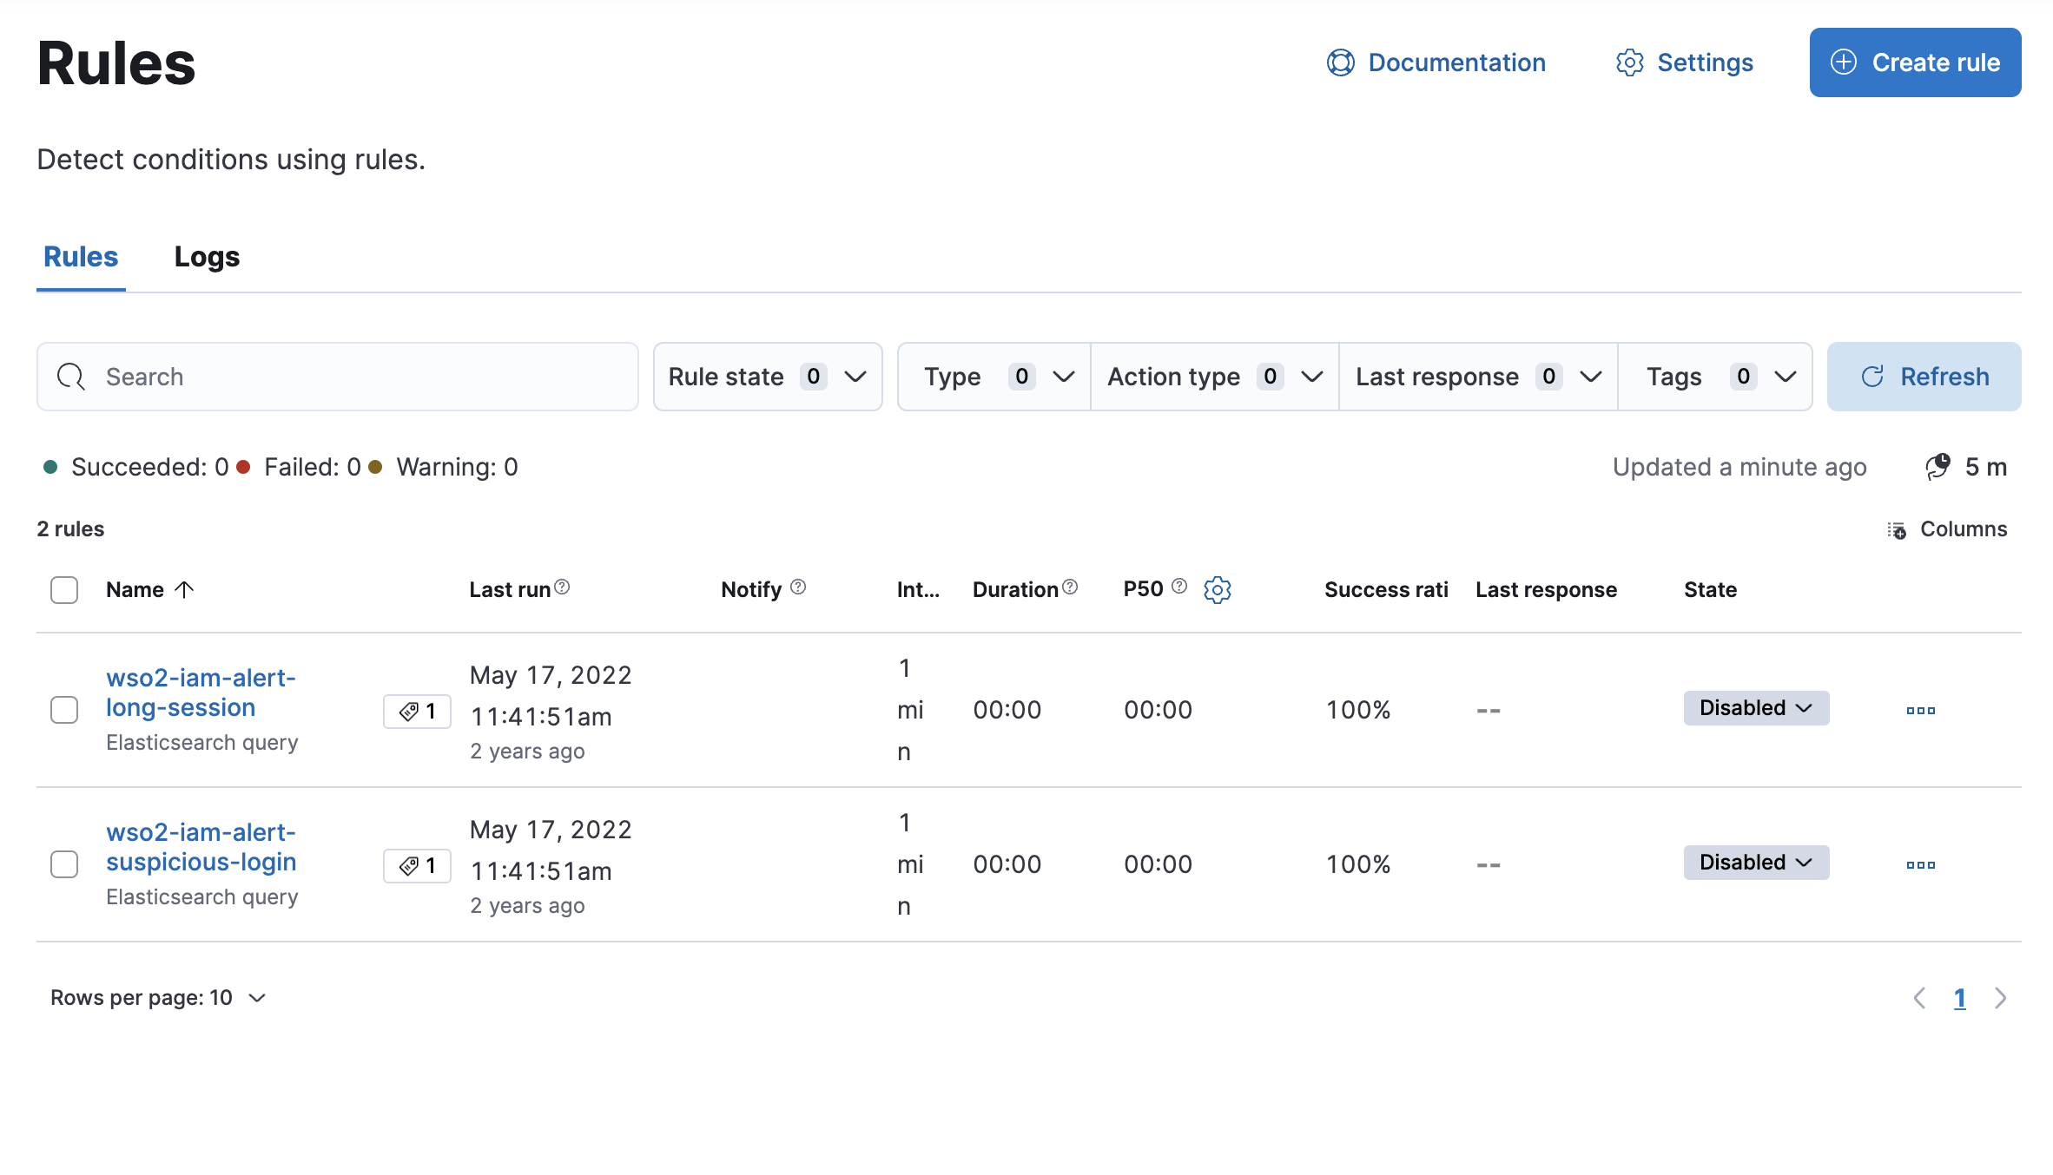
Task: Open Disabled state dropdown for suspicious-login rule
Action: [1756, 863]
